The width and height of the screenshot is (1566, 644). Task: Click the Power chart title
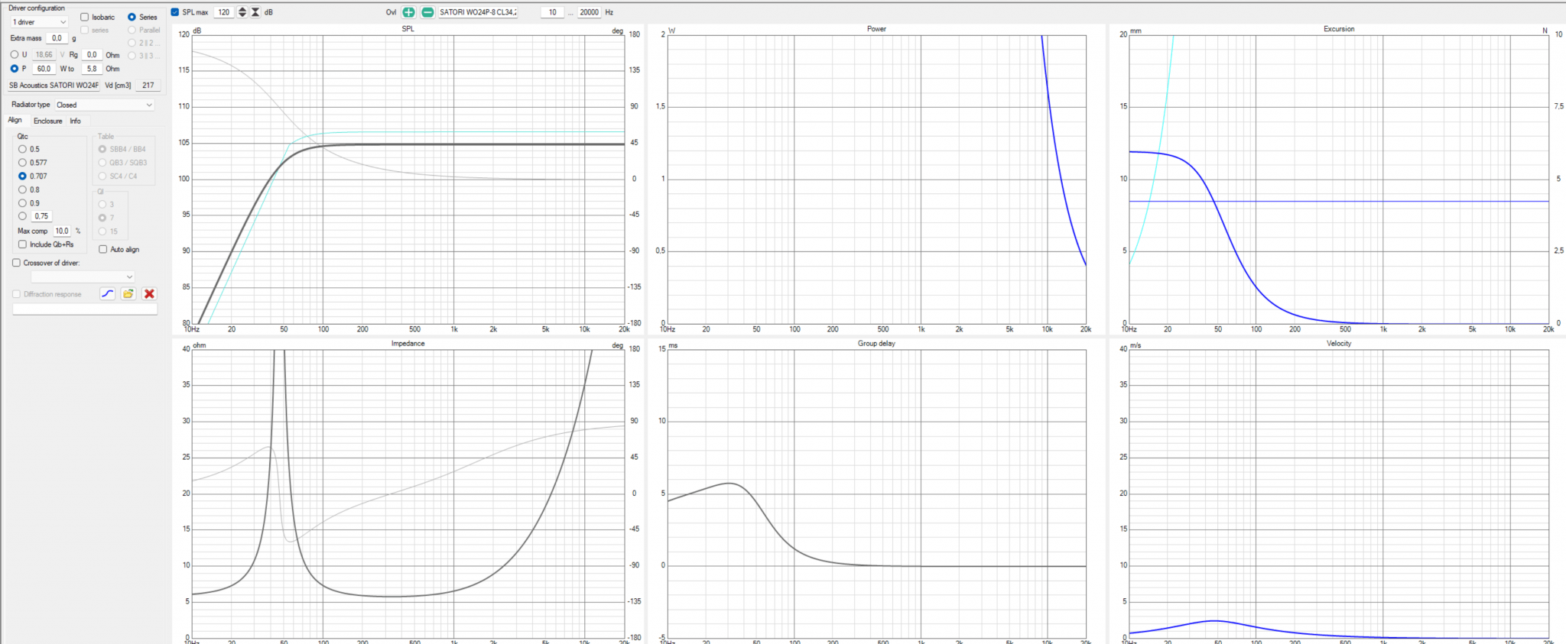[876, 29]
